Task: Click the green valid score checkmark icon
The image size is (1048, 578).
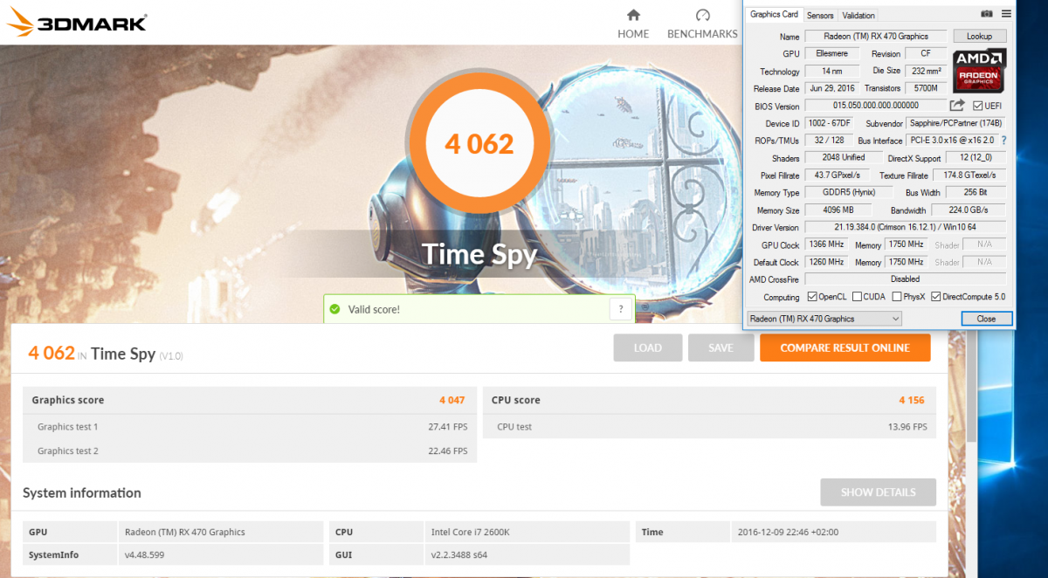Action: coord(334,309)
